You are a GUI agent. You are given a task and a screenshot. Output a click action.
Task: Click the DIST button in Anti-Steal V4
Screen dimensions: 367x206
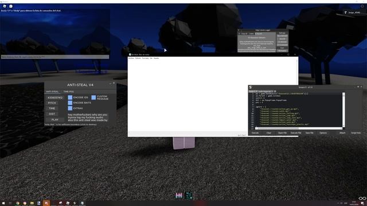[x=52, y=114]
